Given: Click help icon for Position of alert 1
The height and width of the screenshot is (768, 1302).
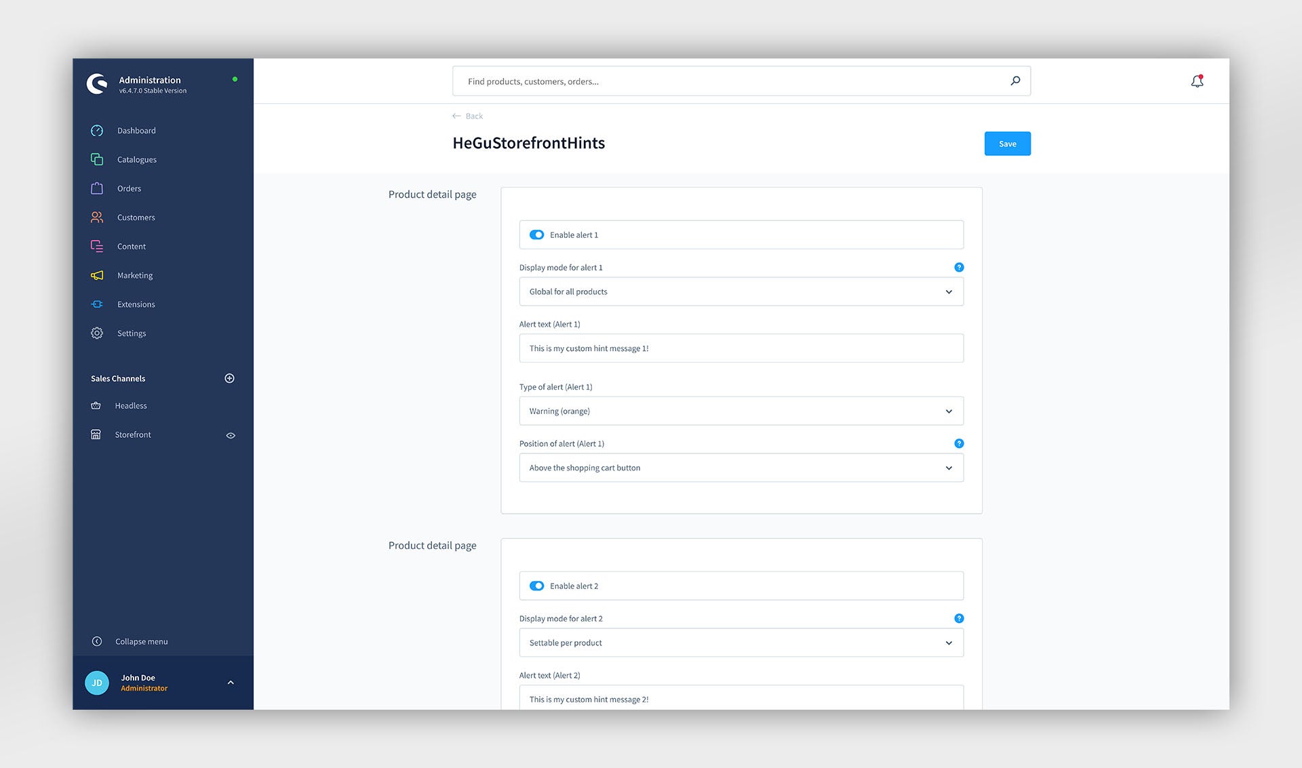Looking at the screenshot, I should pyautogui.click(x=959, y=443).
